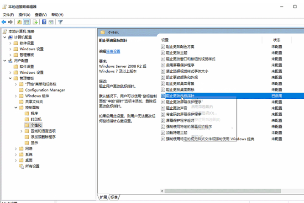Open the 文件(F) menu

8,15
